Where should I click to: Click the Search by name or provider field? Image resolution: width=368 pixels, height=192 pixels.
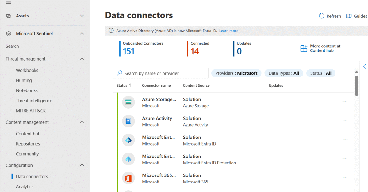(x=161, y=73)
